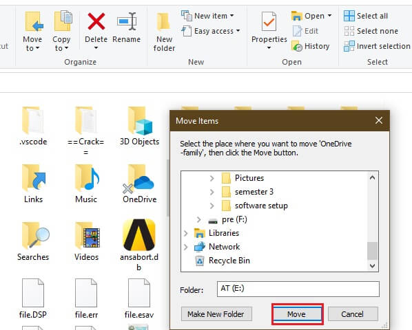
Task: Click Make New Folder button
Action: pyautogui.click(x=216, y=314)
